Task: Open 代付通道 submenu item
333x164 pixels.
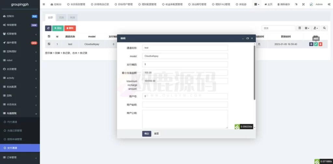Action: [20, 122]
